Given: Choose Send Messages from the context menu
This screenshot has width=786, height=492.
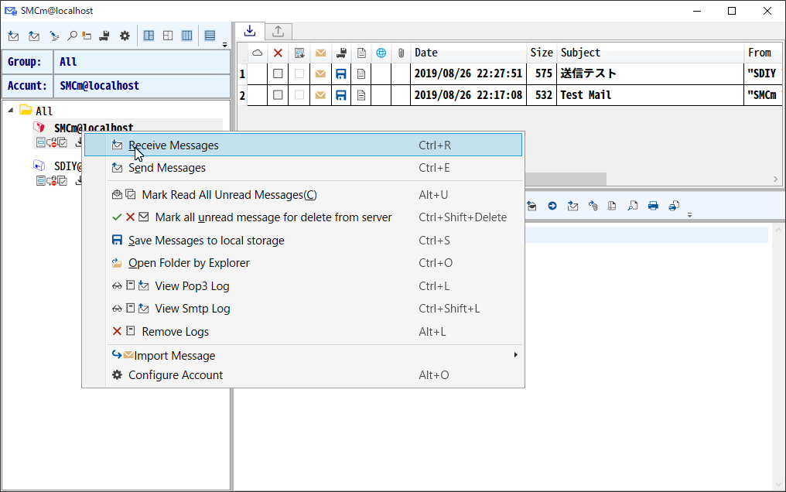Looking at the screenshot, I should (303, 168).
